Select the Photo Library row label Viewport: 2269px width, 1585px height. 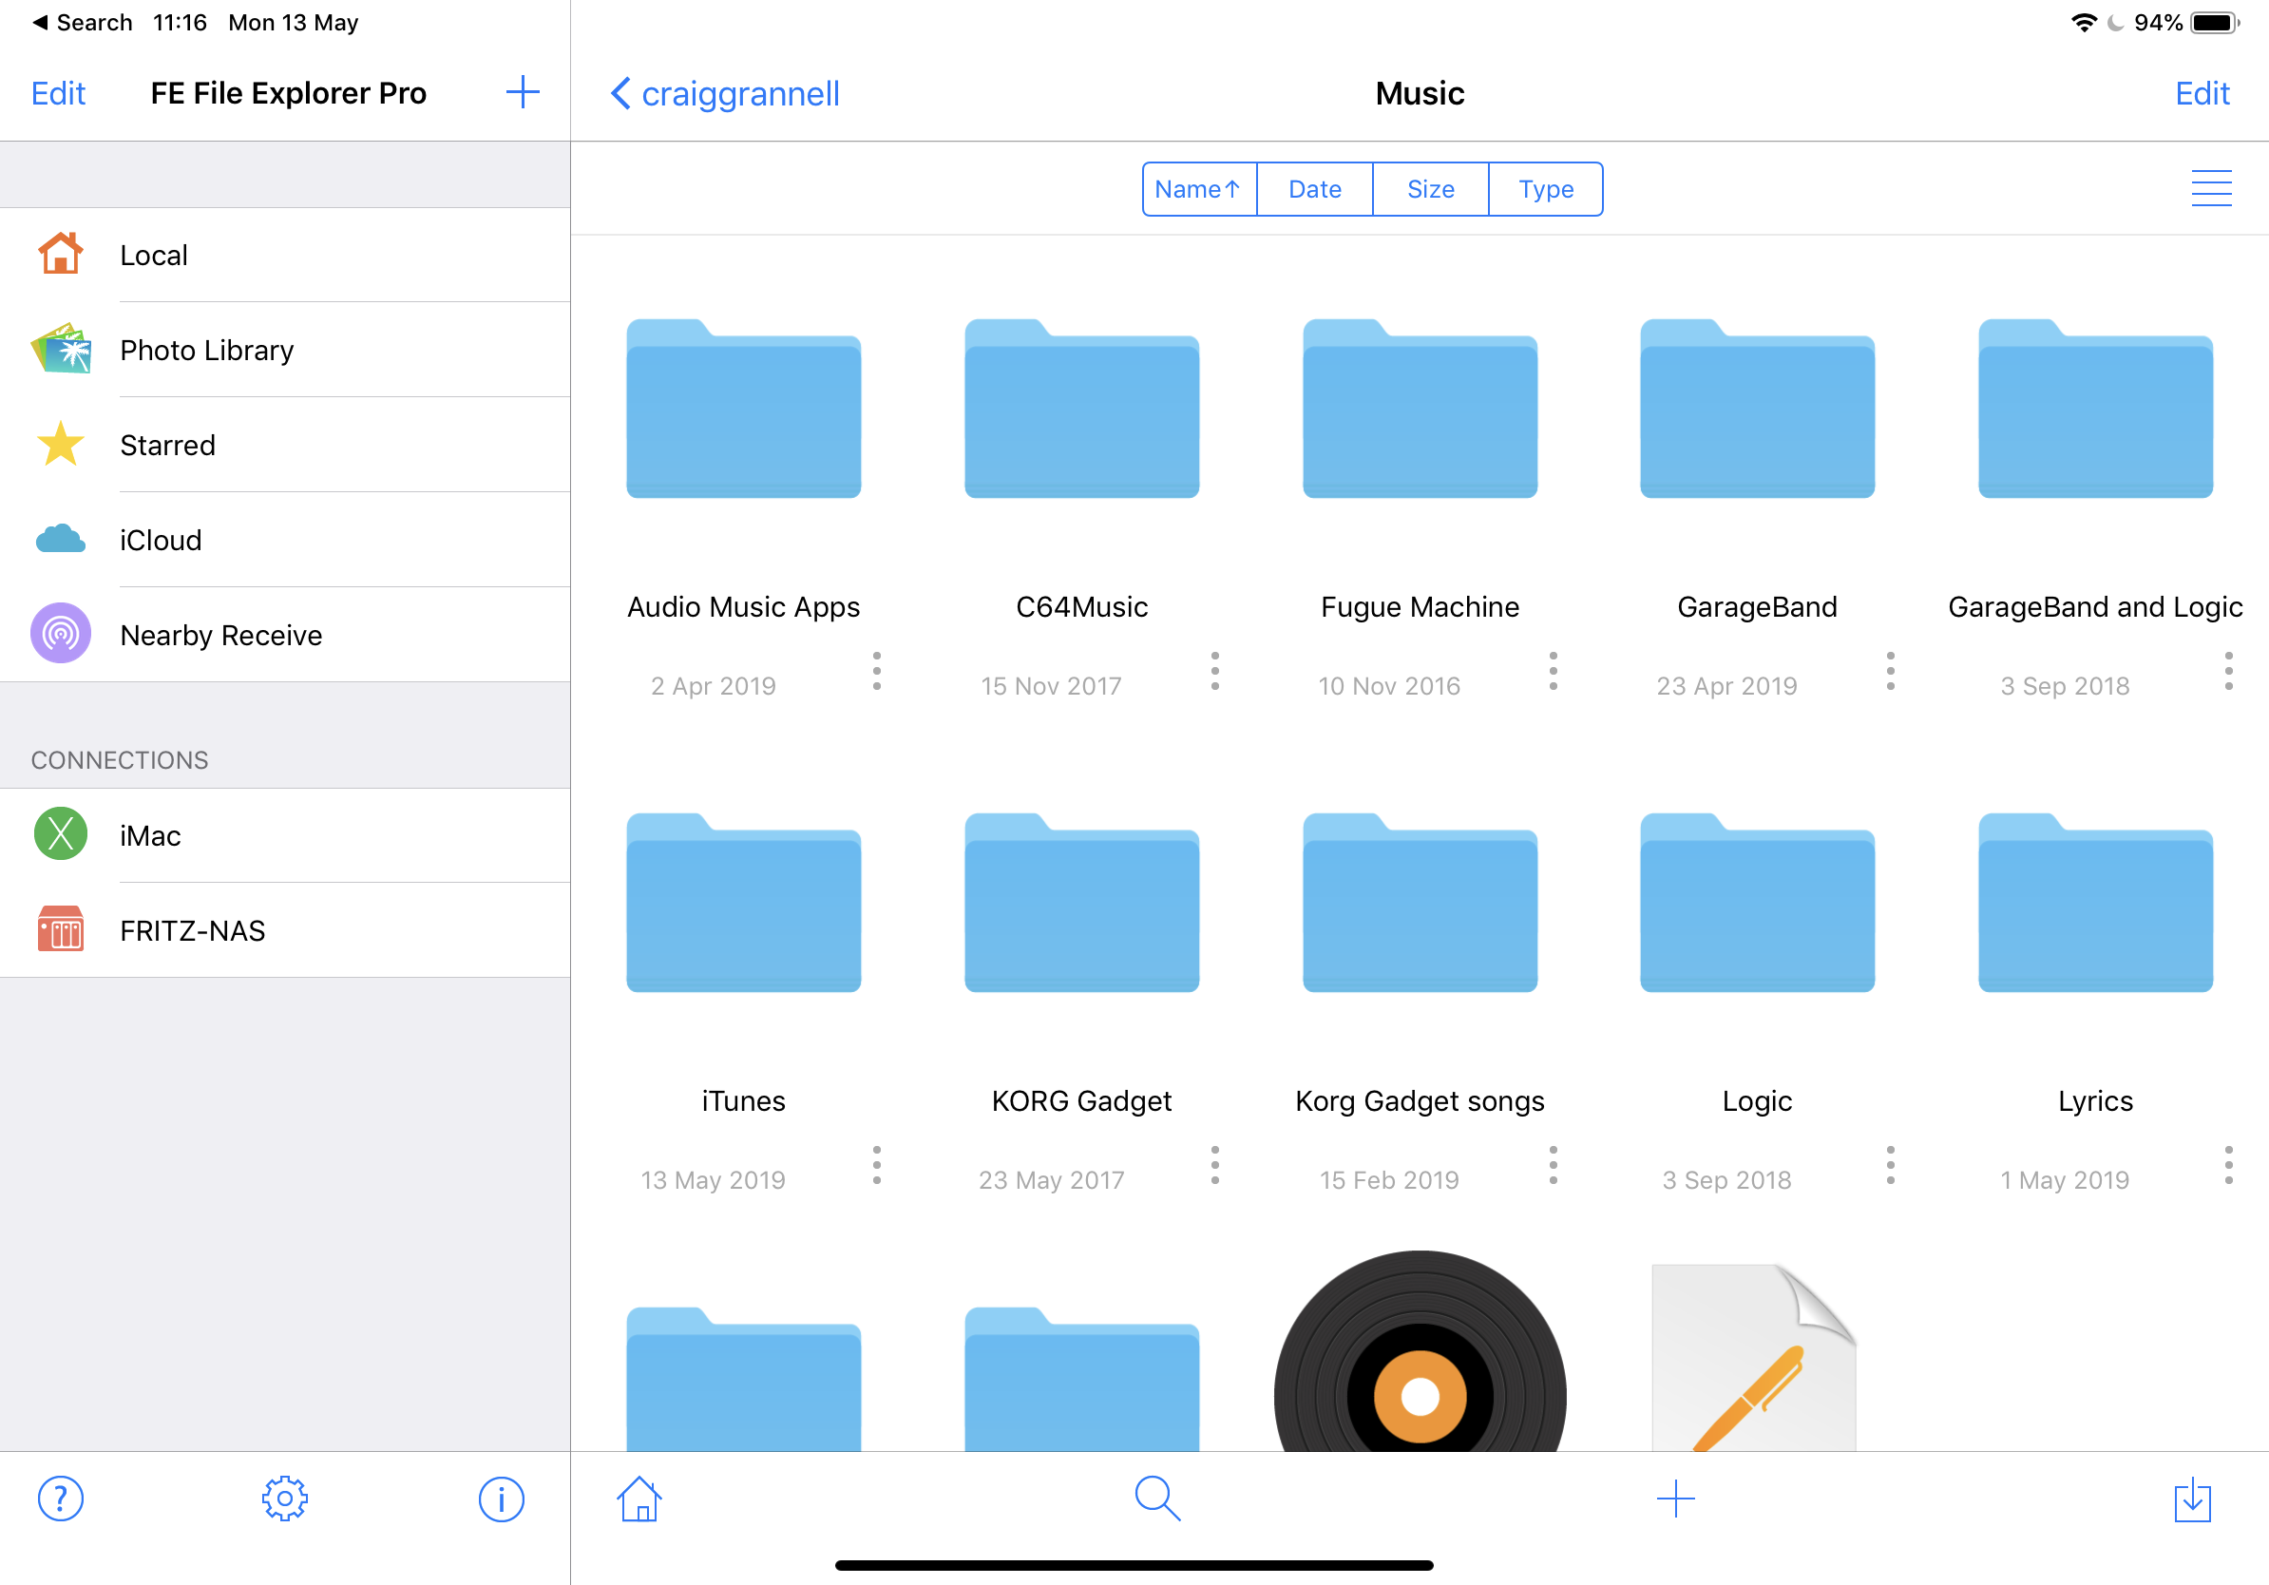(x=206, y=350)
